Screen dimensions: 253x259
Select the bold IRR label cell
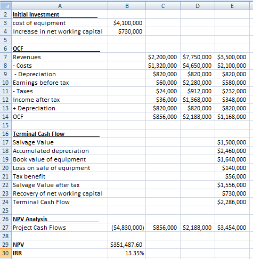pos(60,253)
